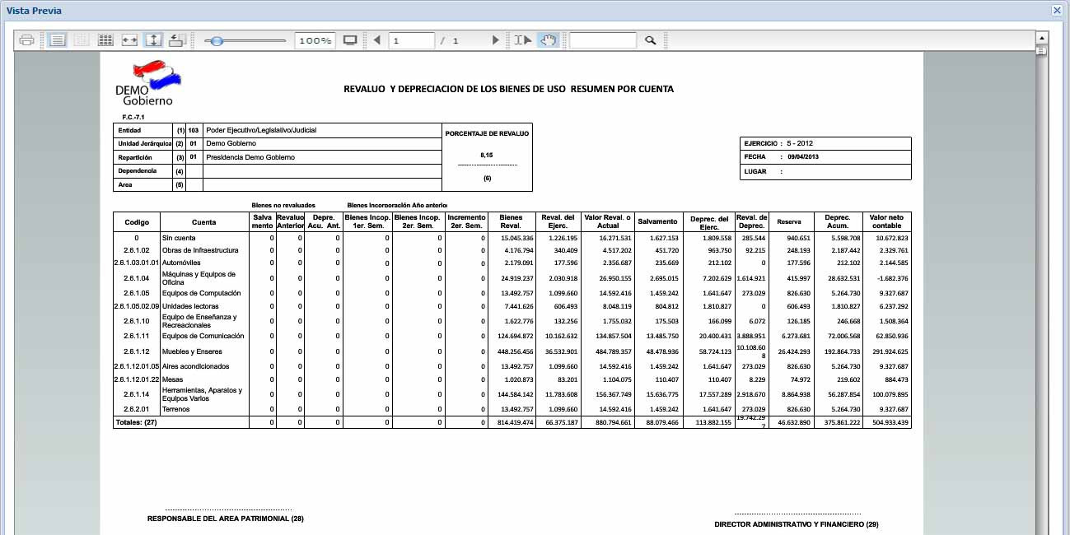
Task: Click the 'Sin cuenta' row name
Action: [180, 238]
